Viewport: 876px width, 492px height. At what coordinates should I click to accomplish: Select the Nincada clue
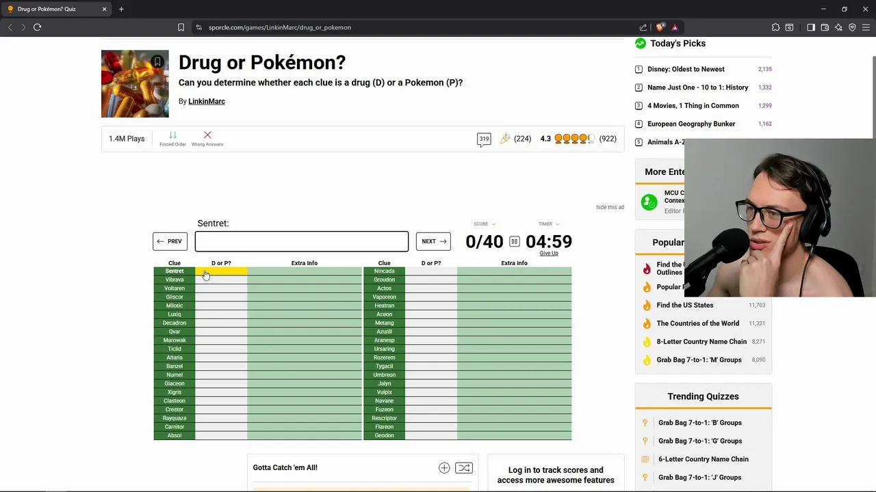tap(384, 271)
